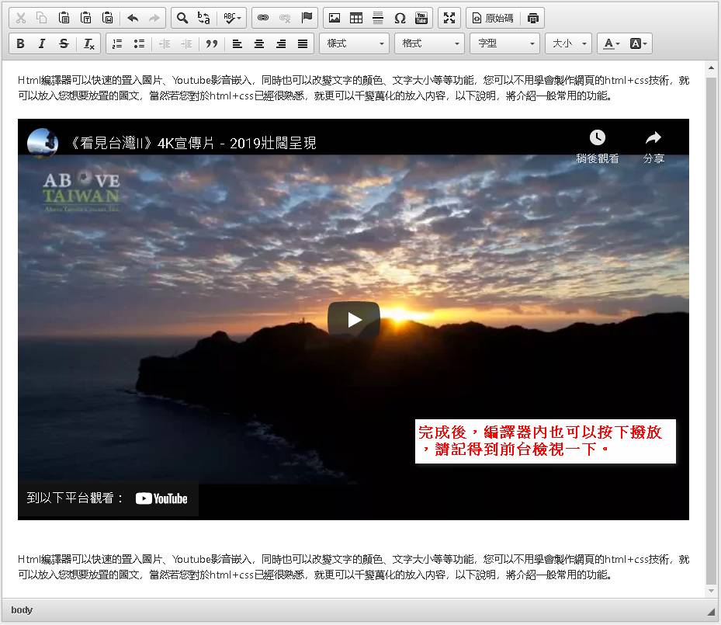Open the special character Omega tool
The width and height of the screenshot is (721, 625).
point(400,18)
